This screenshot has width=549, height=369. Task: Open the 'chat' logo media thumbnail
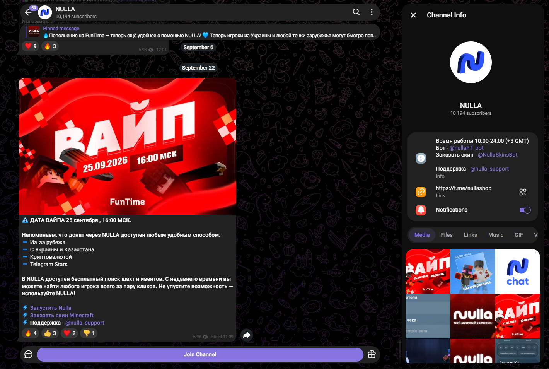[518, 271]
